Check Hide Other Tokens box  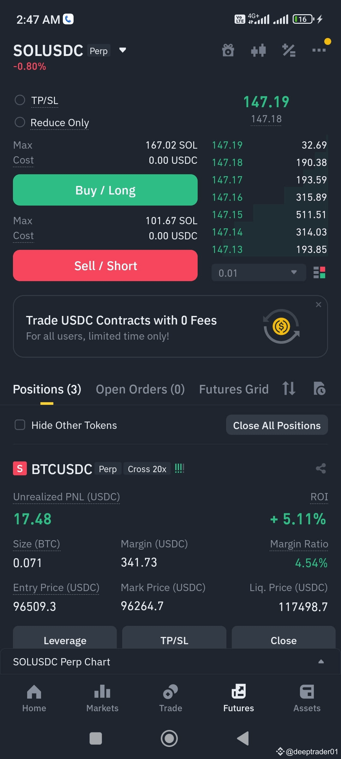pos(20,425)
